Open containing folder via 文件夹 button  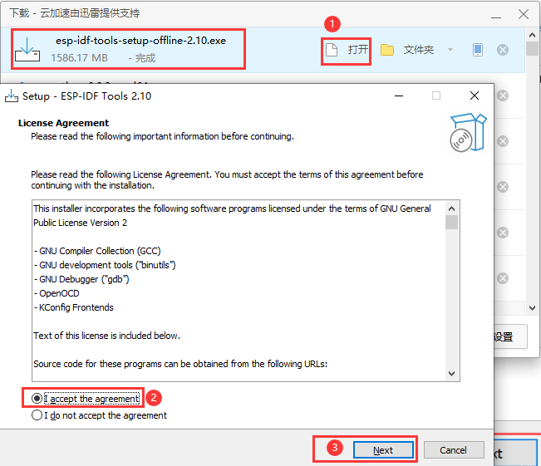[419, 50]
